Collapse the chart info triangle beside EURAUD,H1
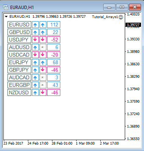Viewport: 144px width, 151px height. [x=6, y=17]
